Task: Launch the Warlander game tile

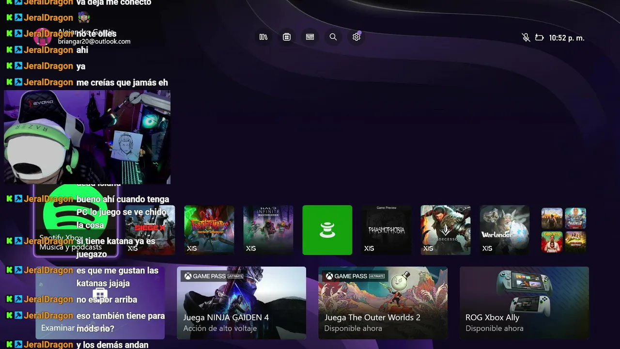Action: 505,230
